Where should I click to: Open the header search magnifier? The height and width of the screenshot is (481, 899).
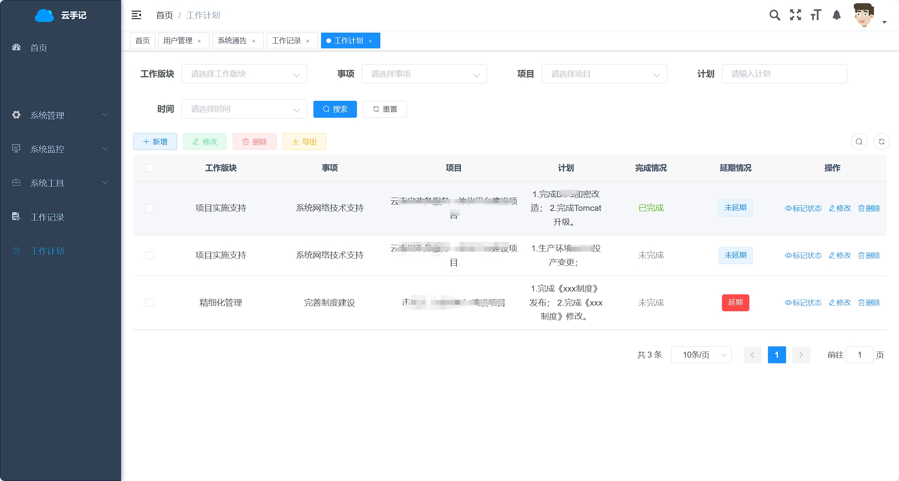point(774,15)
